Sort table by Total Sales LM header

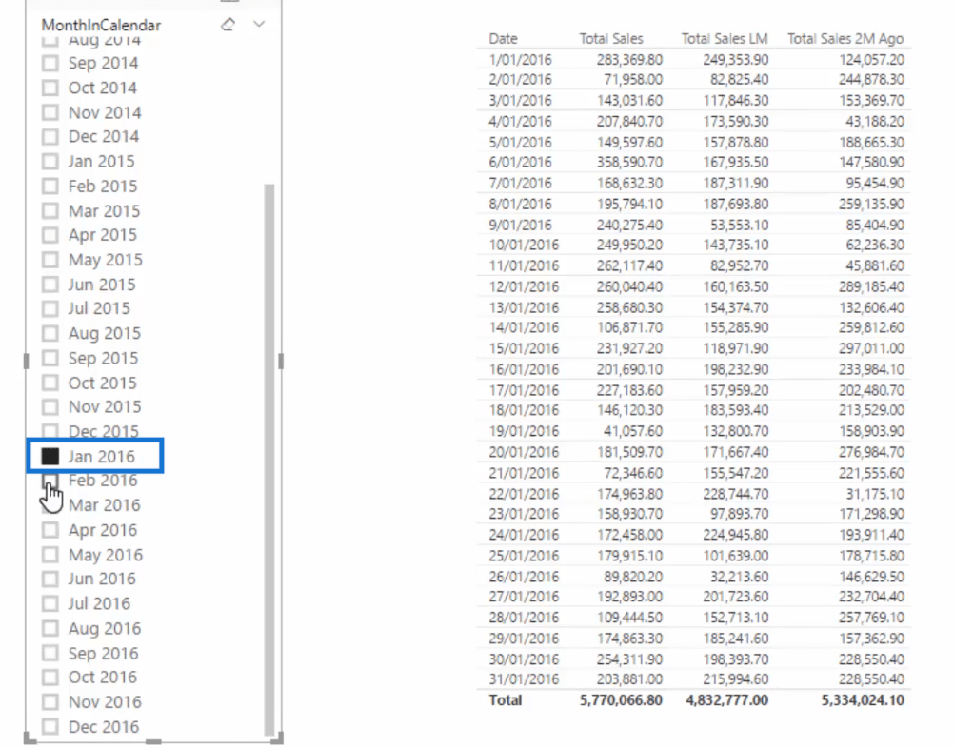pos(724,39)
